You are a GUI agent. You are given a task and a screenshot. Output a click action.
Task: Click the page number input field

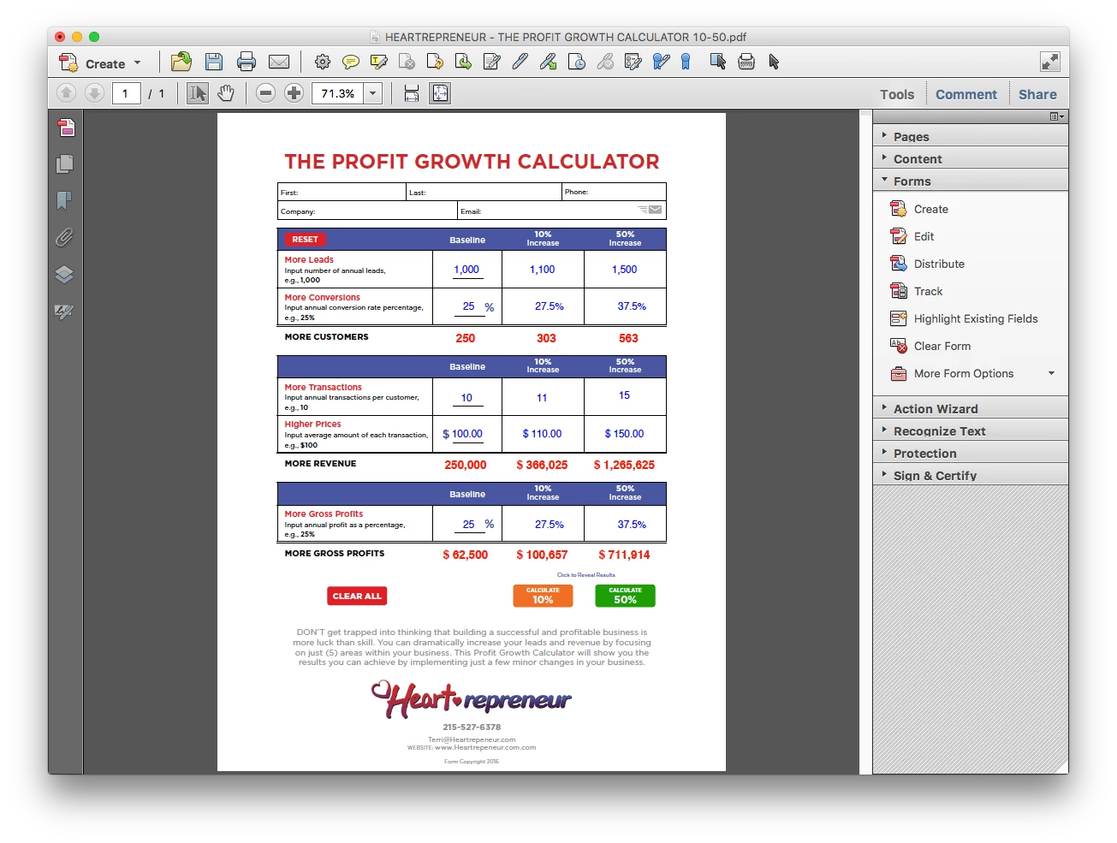click(126, 93)
